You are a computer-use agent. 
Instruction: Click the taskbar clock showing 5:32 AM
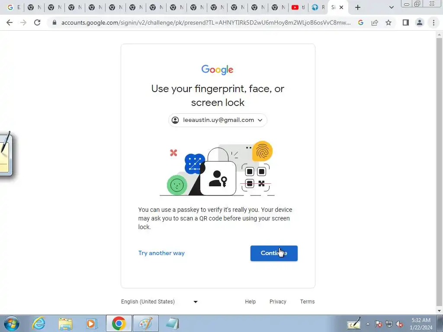(421, 324)
